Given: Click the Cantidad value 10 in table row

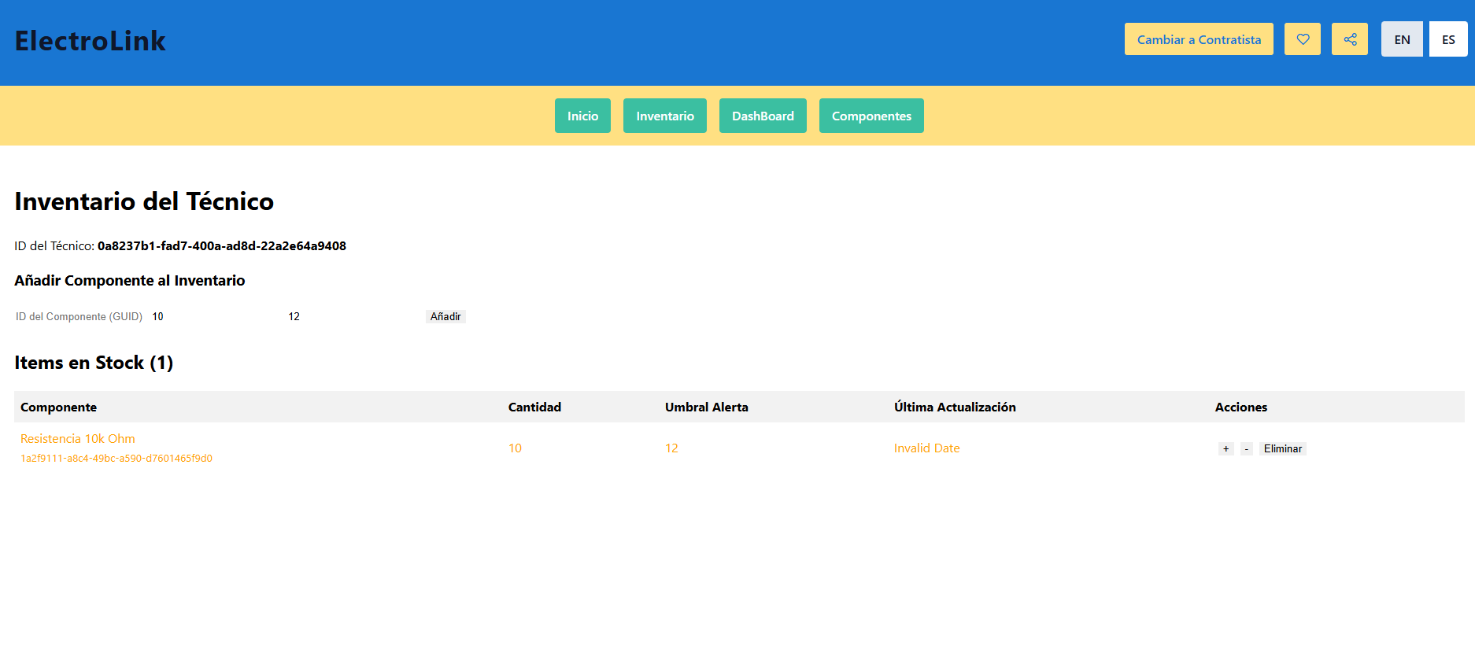Looking at the screenshot, I should coord(515,448).
